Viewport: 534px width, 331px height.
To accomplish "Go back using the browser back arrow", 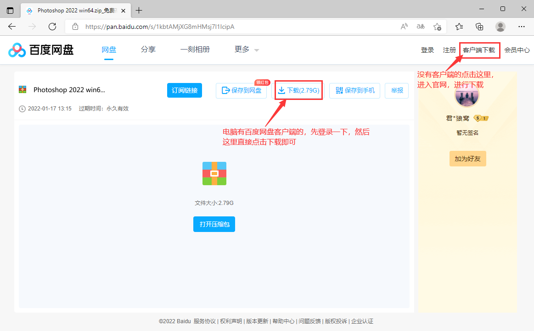I will click(12, 27).
